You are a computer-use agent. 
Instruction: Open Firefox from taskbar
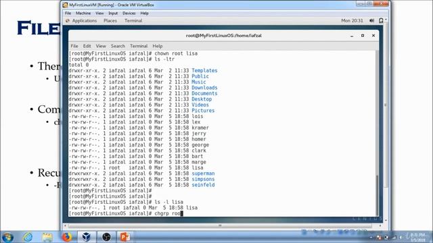point(66,237)
